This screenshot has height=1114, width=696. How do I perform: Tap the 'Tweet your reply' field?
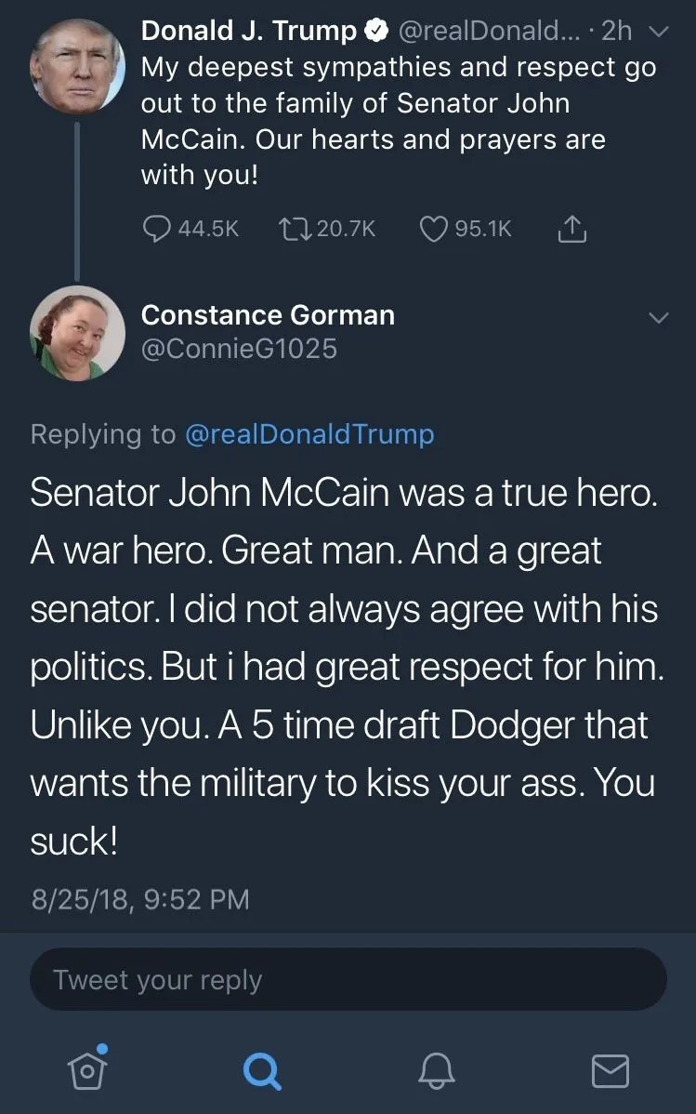coord(348,979)
